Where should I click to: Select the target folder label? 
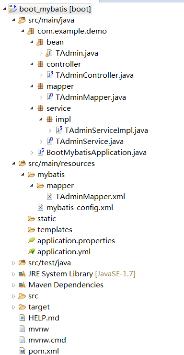39,307
